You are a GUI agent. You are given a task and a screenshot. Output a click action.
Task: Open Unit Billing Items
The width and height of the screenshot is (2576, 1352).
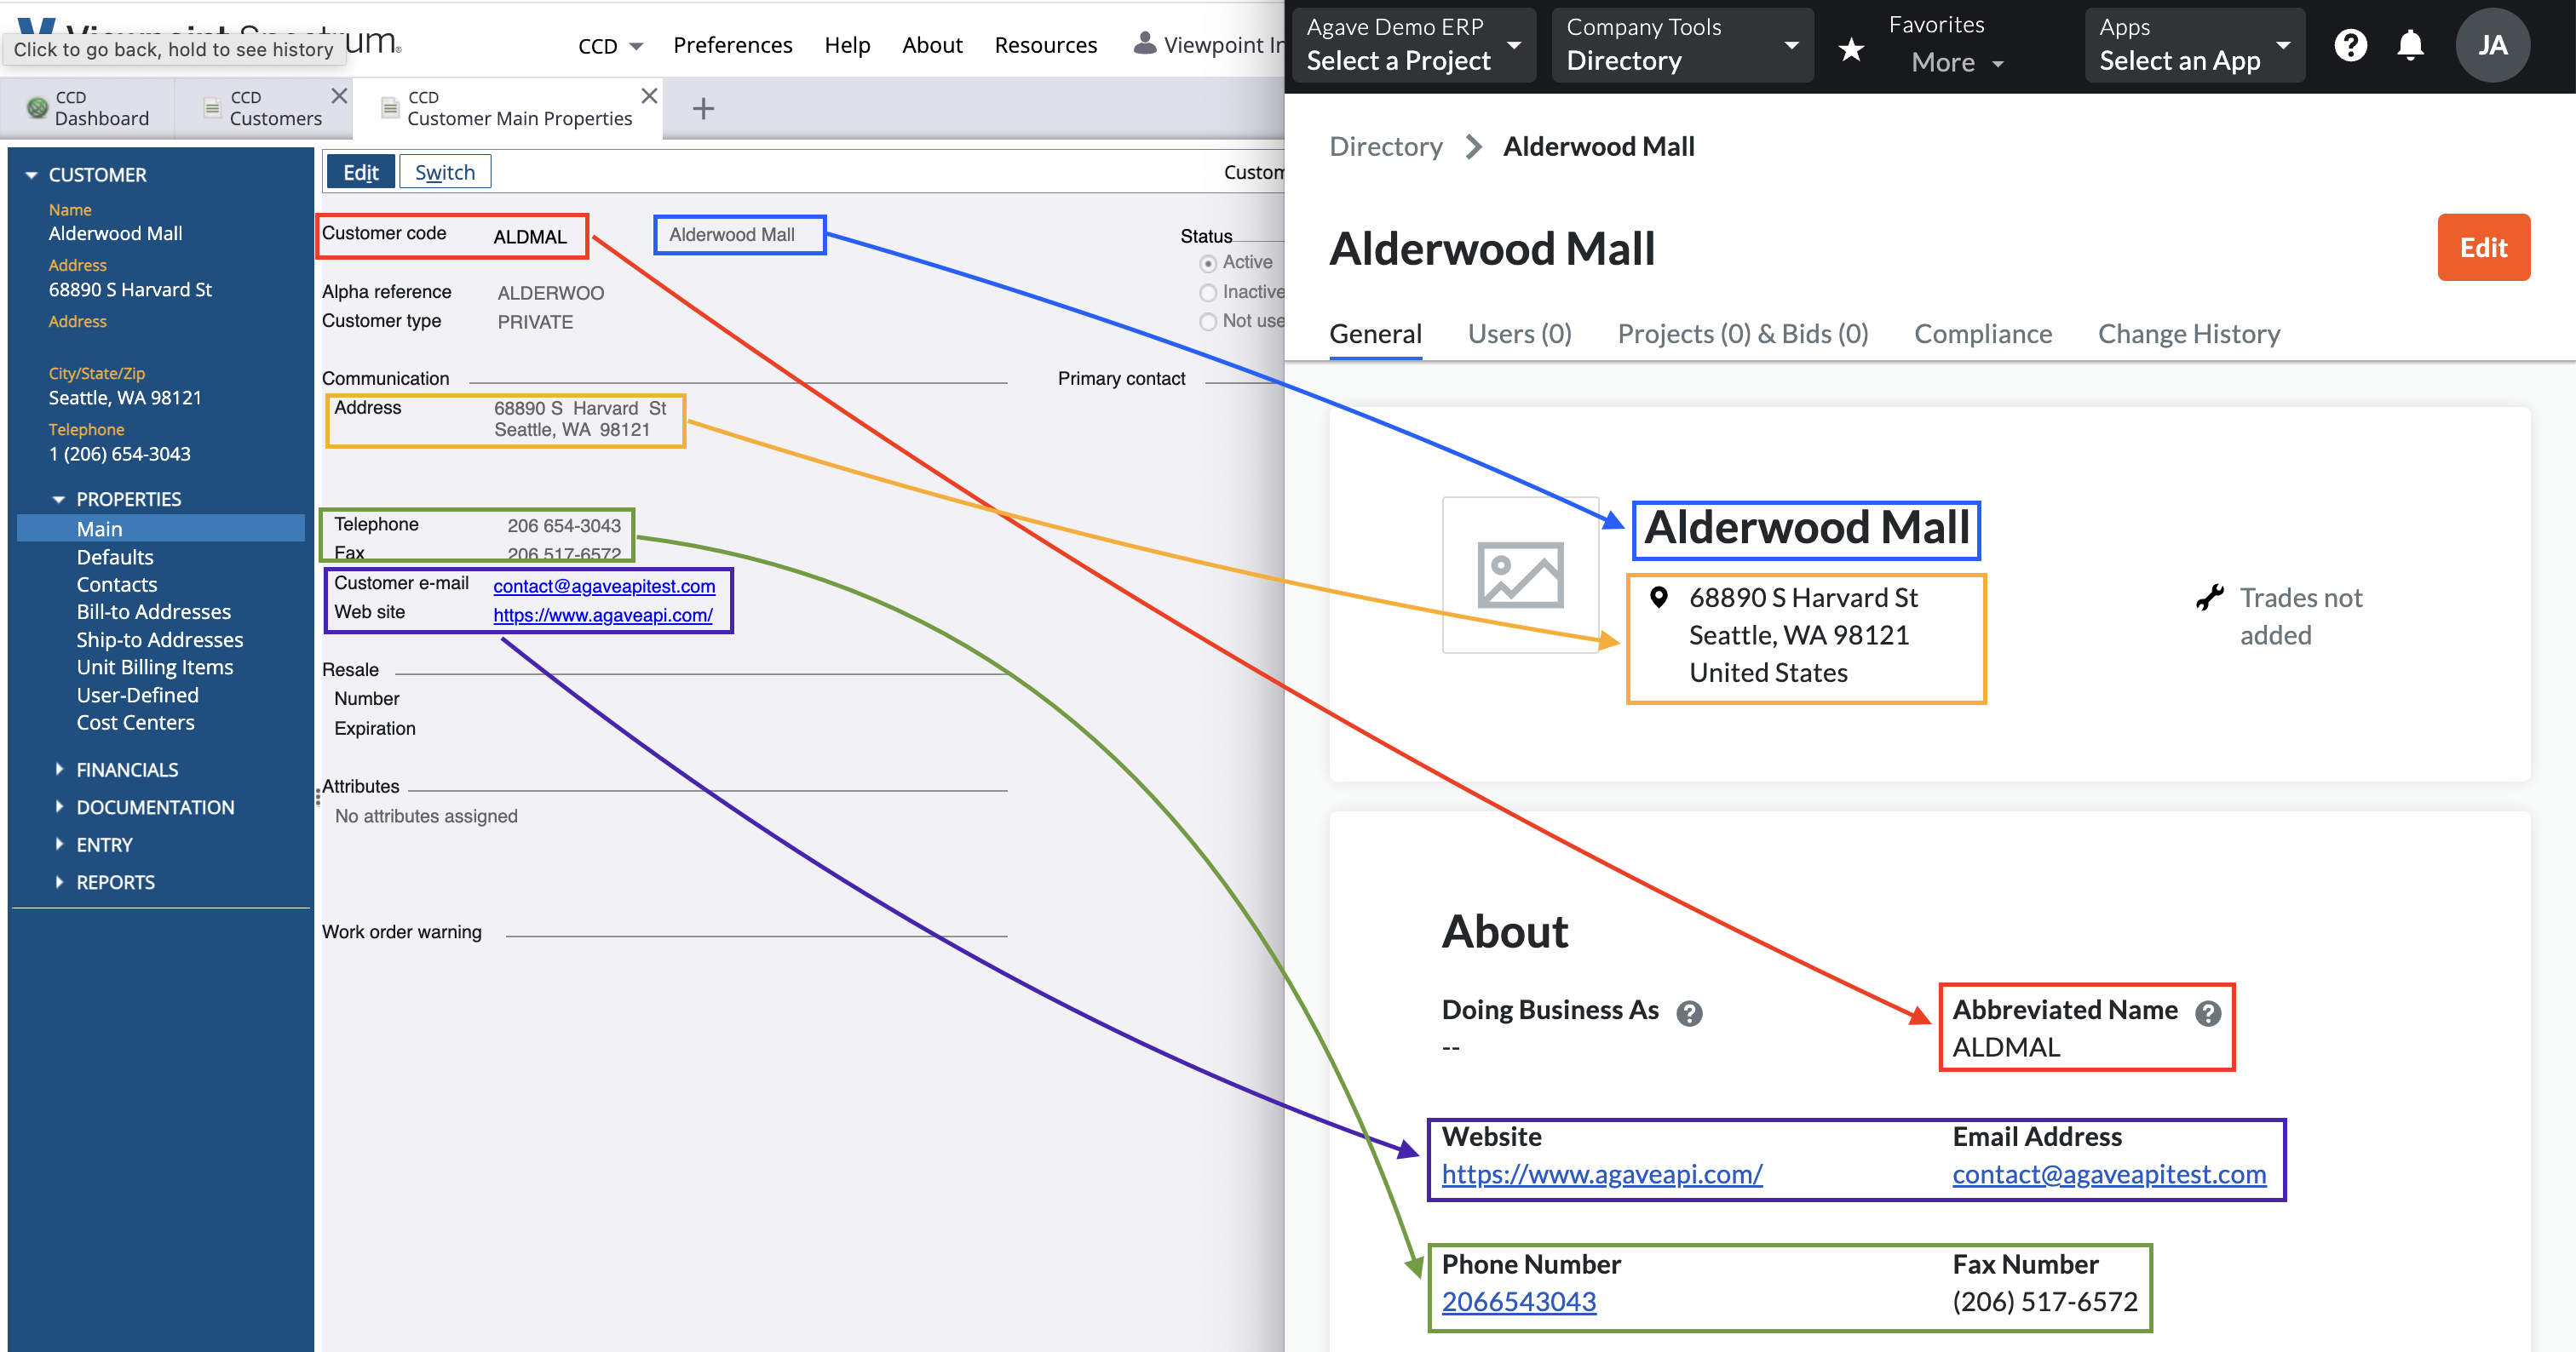(x=155, y=667)
